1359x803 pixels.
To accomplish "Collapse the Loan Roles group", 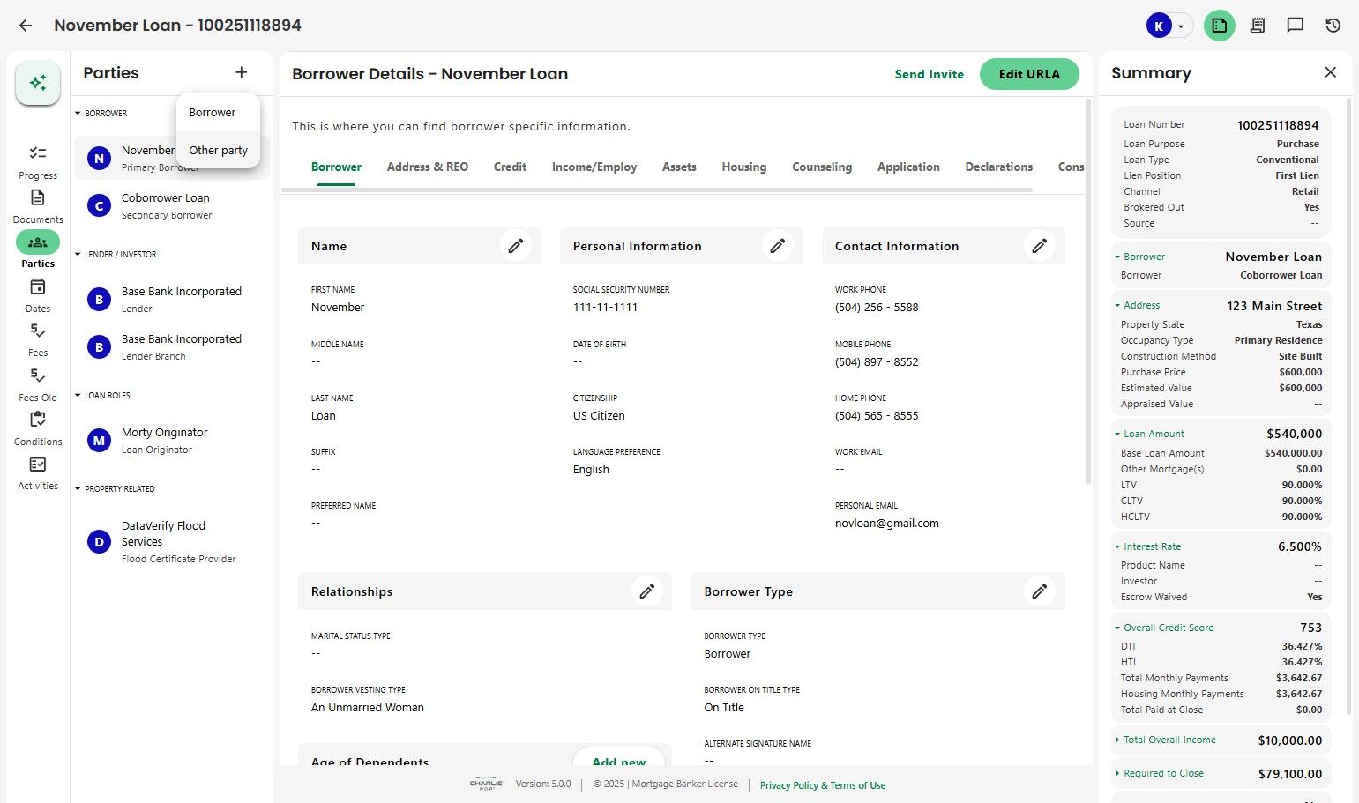I will [x=78, y=396].
